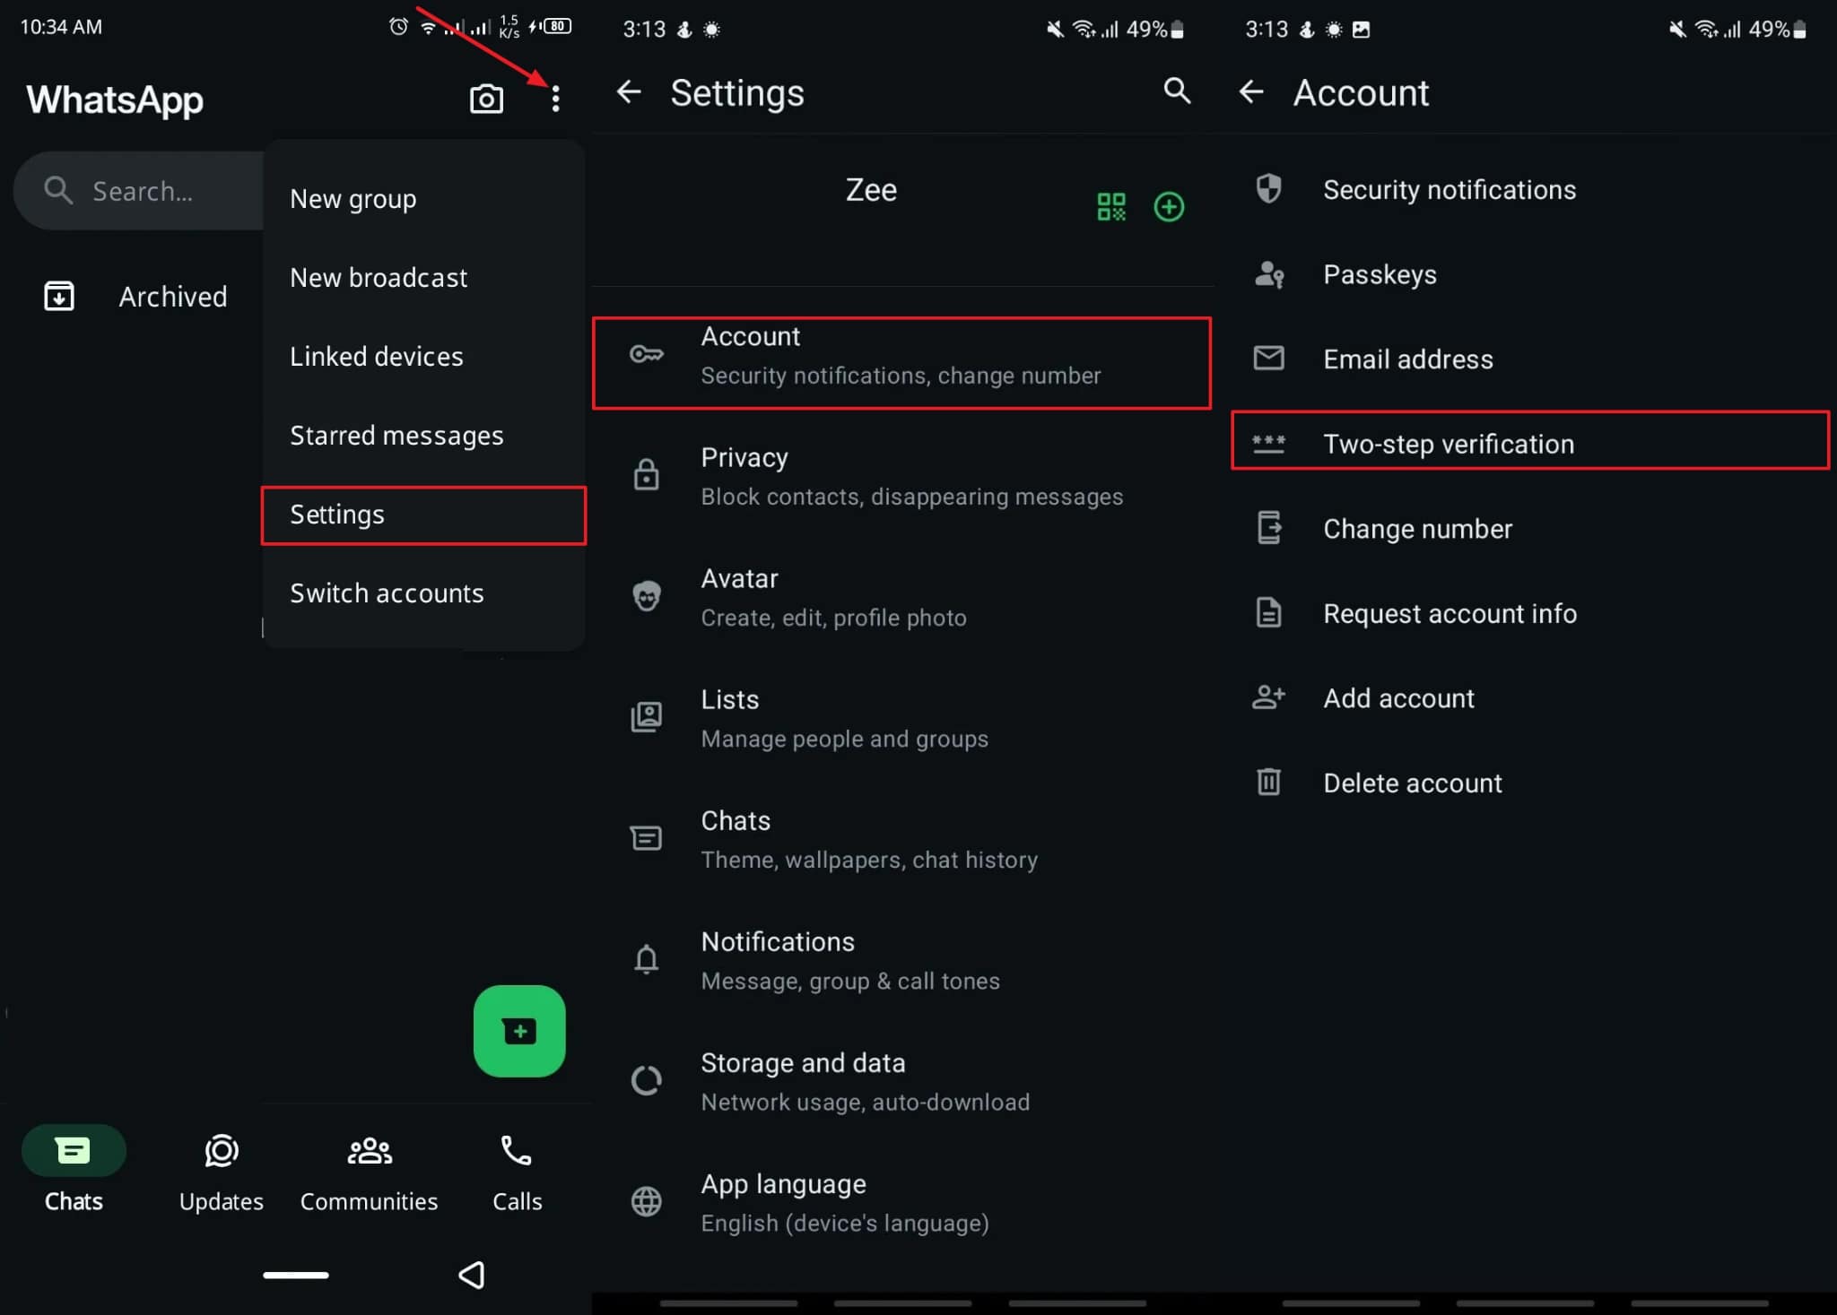
Task: Open Security notifications label
Action: coord(1449,189)
